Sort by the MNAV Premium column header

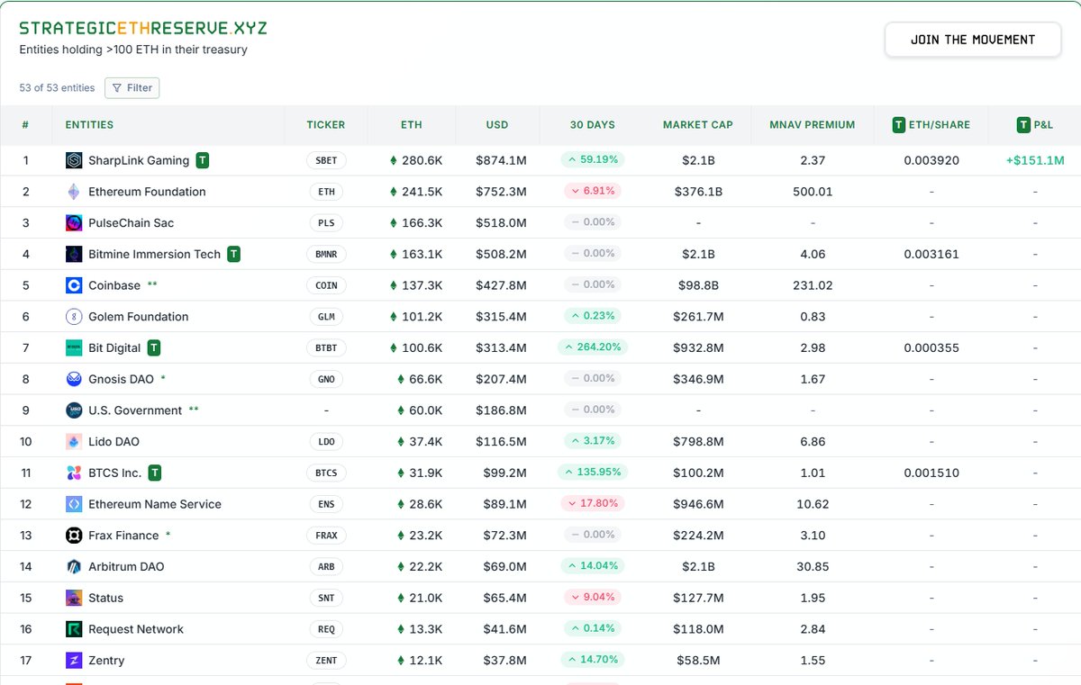tap(813, 125)
